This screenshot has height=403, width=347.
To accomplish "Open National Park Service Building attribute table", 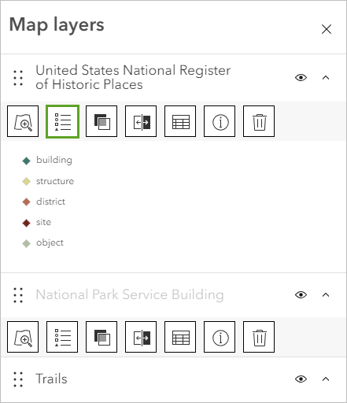I will [180, 337].
